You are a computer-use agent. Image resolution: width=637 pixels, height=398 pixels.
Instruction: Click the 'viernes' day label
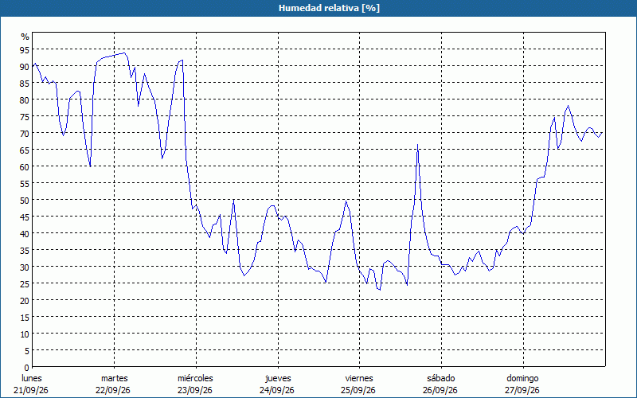359,378
